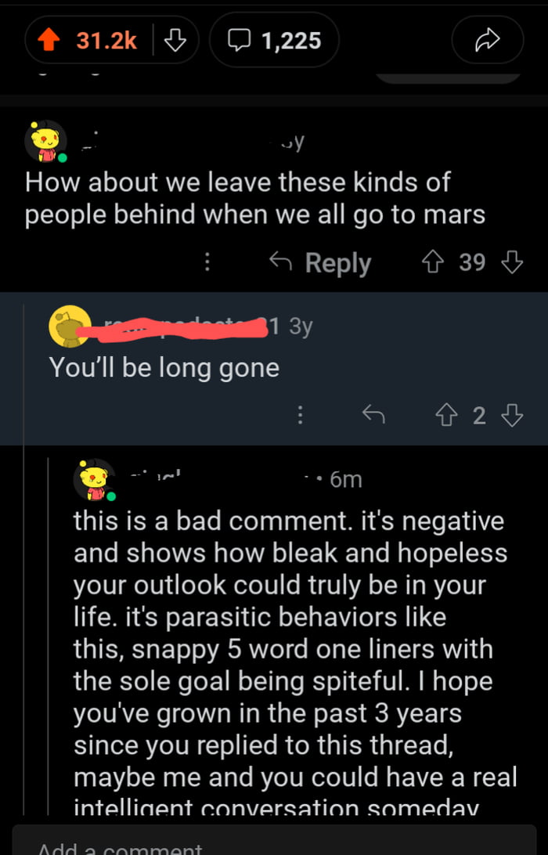Downvote "You'll be long gone" comment

(x=511, y=415)
